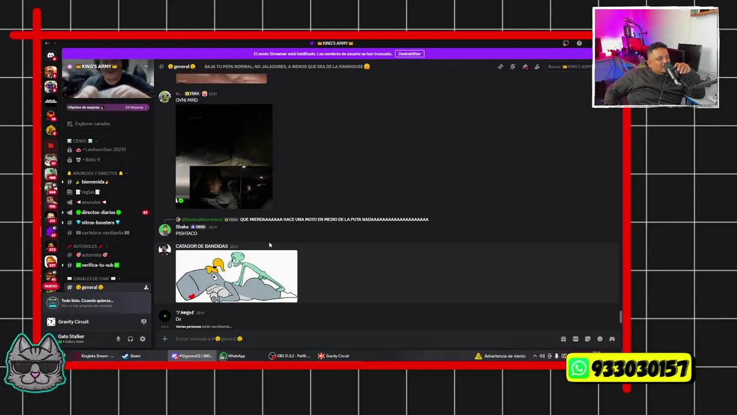The height and width of the screenshot is (415, 737).
Task: Open notification settings bell icon in header
Action: click(512, 66)
